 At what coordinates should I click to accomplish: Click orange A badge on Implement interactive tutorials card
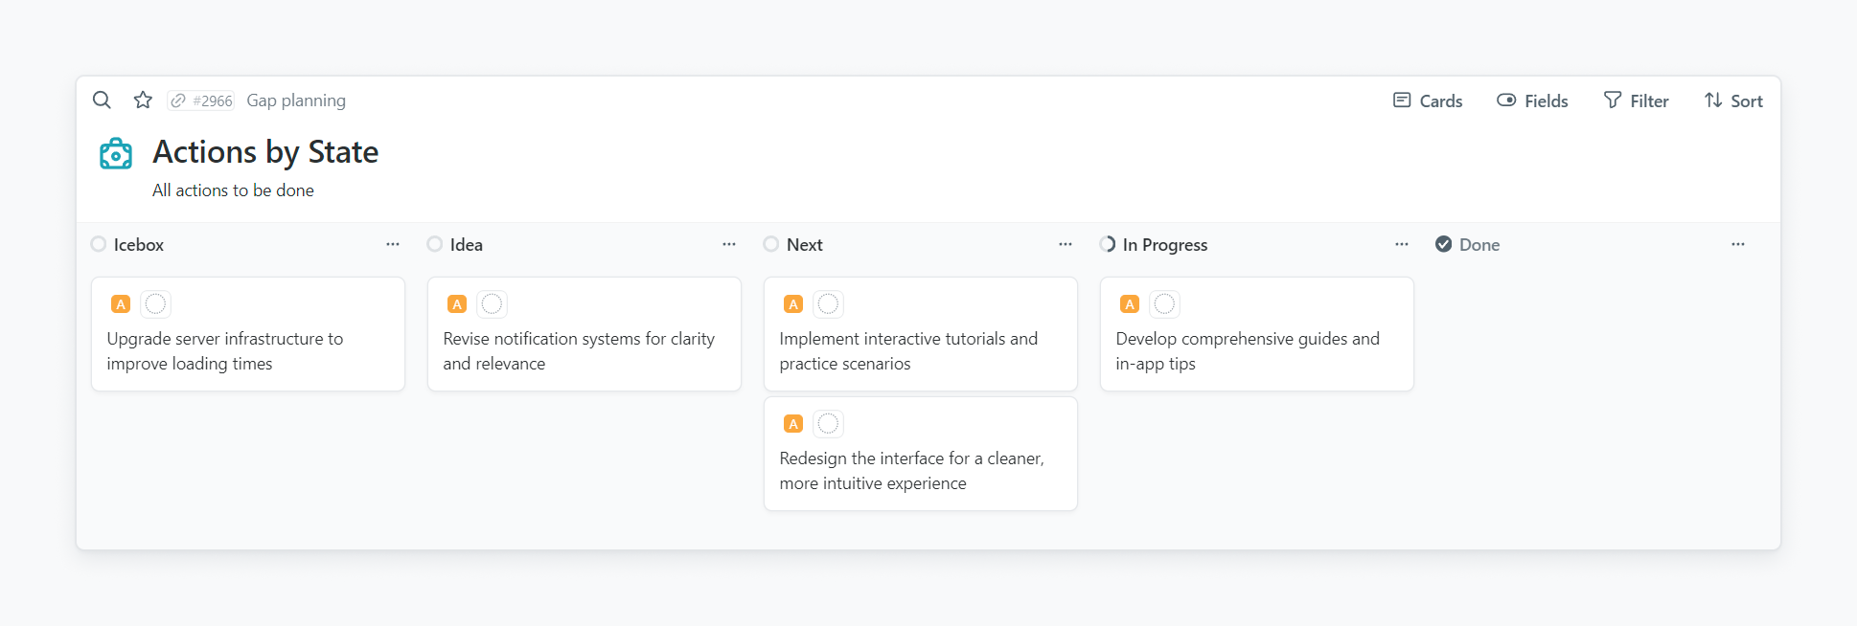(793, 304)
